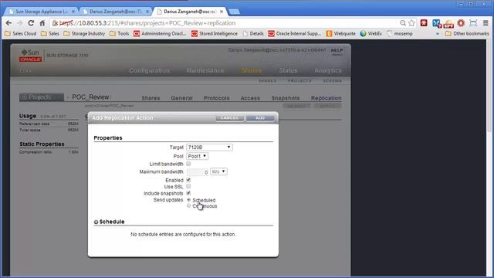
Task: Open Stored Intelligence bookmark
Action: click(215, 33)
